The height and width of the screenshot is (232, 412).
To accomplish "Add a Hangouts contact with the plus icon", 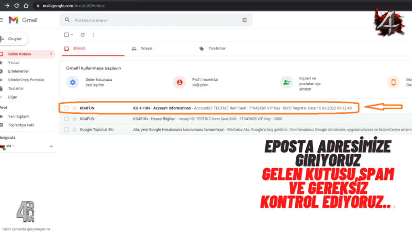I will tap(51, 146).
